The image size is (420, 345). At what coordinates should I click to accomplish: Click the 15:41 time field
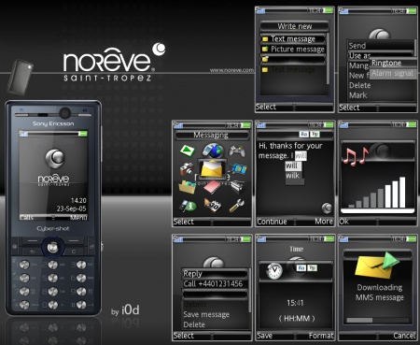click(x=295, y=303)
